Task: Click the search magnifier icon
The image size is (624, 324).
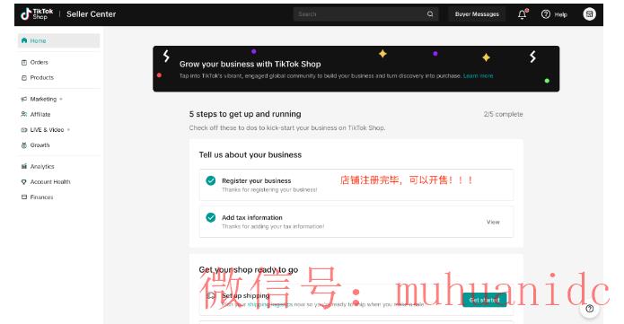Action: 430,14
